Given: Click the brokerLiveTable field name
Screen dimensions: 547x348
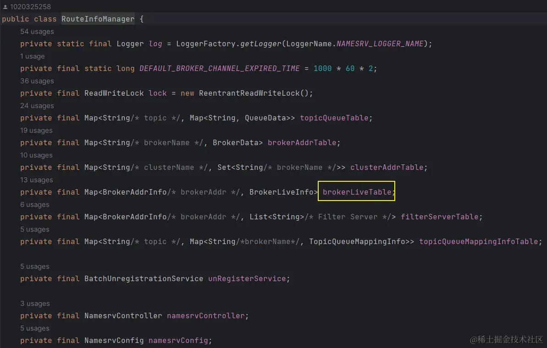Looking at the screenshot, I should 357,192.
